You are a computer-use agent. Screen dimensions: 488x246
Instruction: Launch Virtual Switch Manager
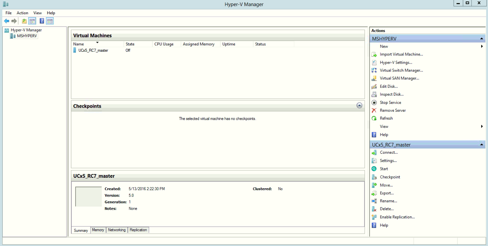[x=401, y=70]
